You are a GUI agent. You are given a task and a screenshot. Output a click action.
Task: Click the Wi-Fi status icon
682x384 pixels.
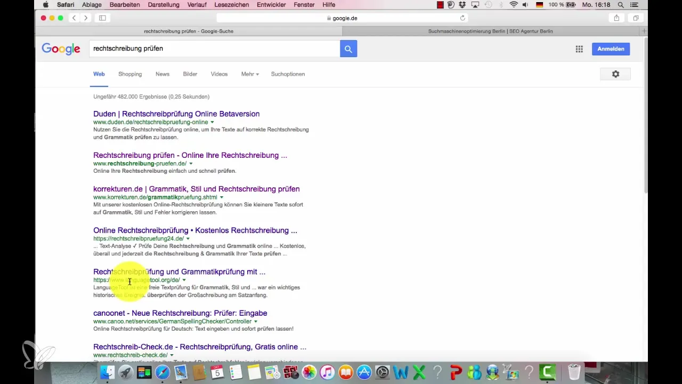pyautogui.click(x=514, y=4)
